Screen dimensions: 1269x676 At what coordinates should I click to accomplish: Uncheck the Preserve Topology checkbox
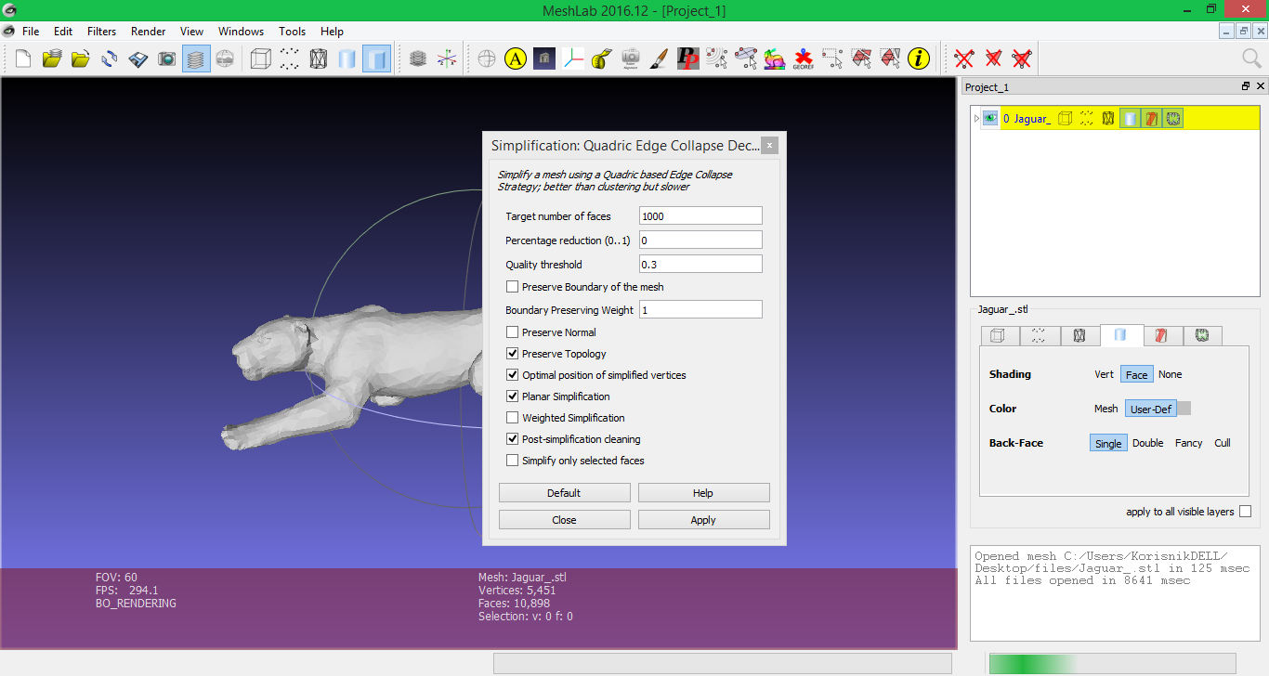pos(512,354)
